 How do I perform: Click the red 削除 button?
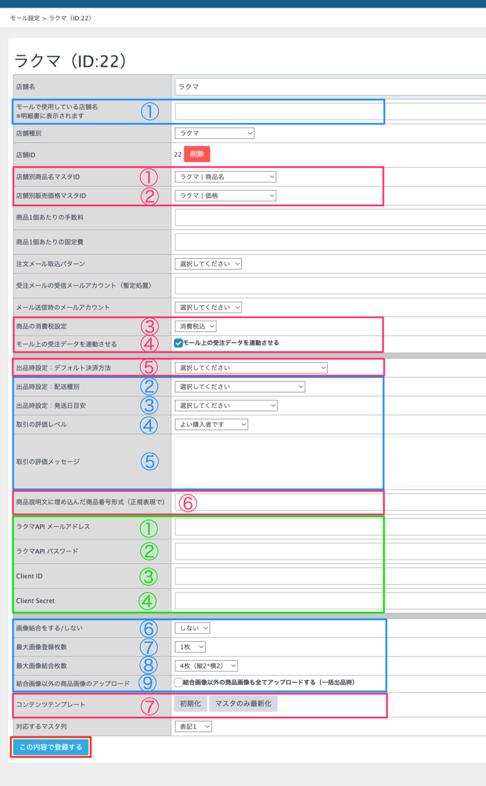pos(197,154)
